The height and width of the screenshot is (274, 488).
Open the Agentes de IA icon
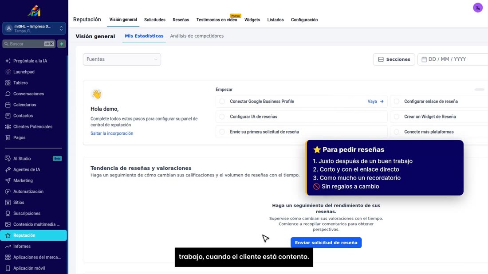coord(8,169)
